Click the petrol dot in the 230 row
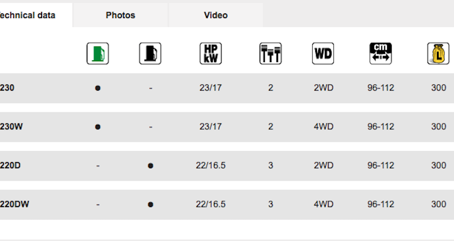 tap(98, 88)
